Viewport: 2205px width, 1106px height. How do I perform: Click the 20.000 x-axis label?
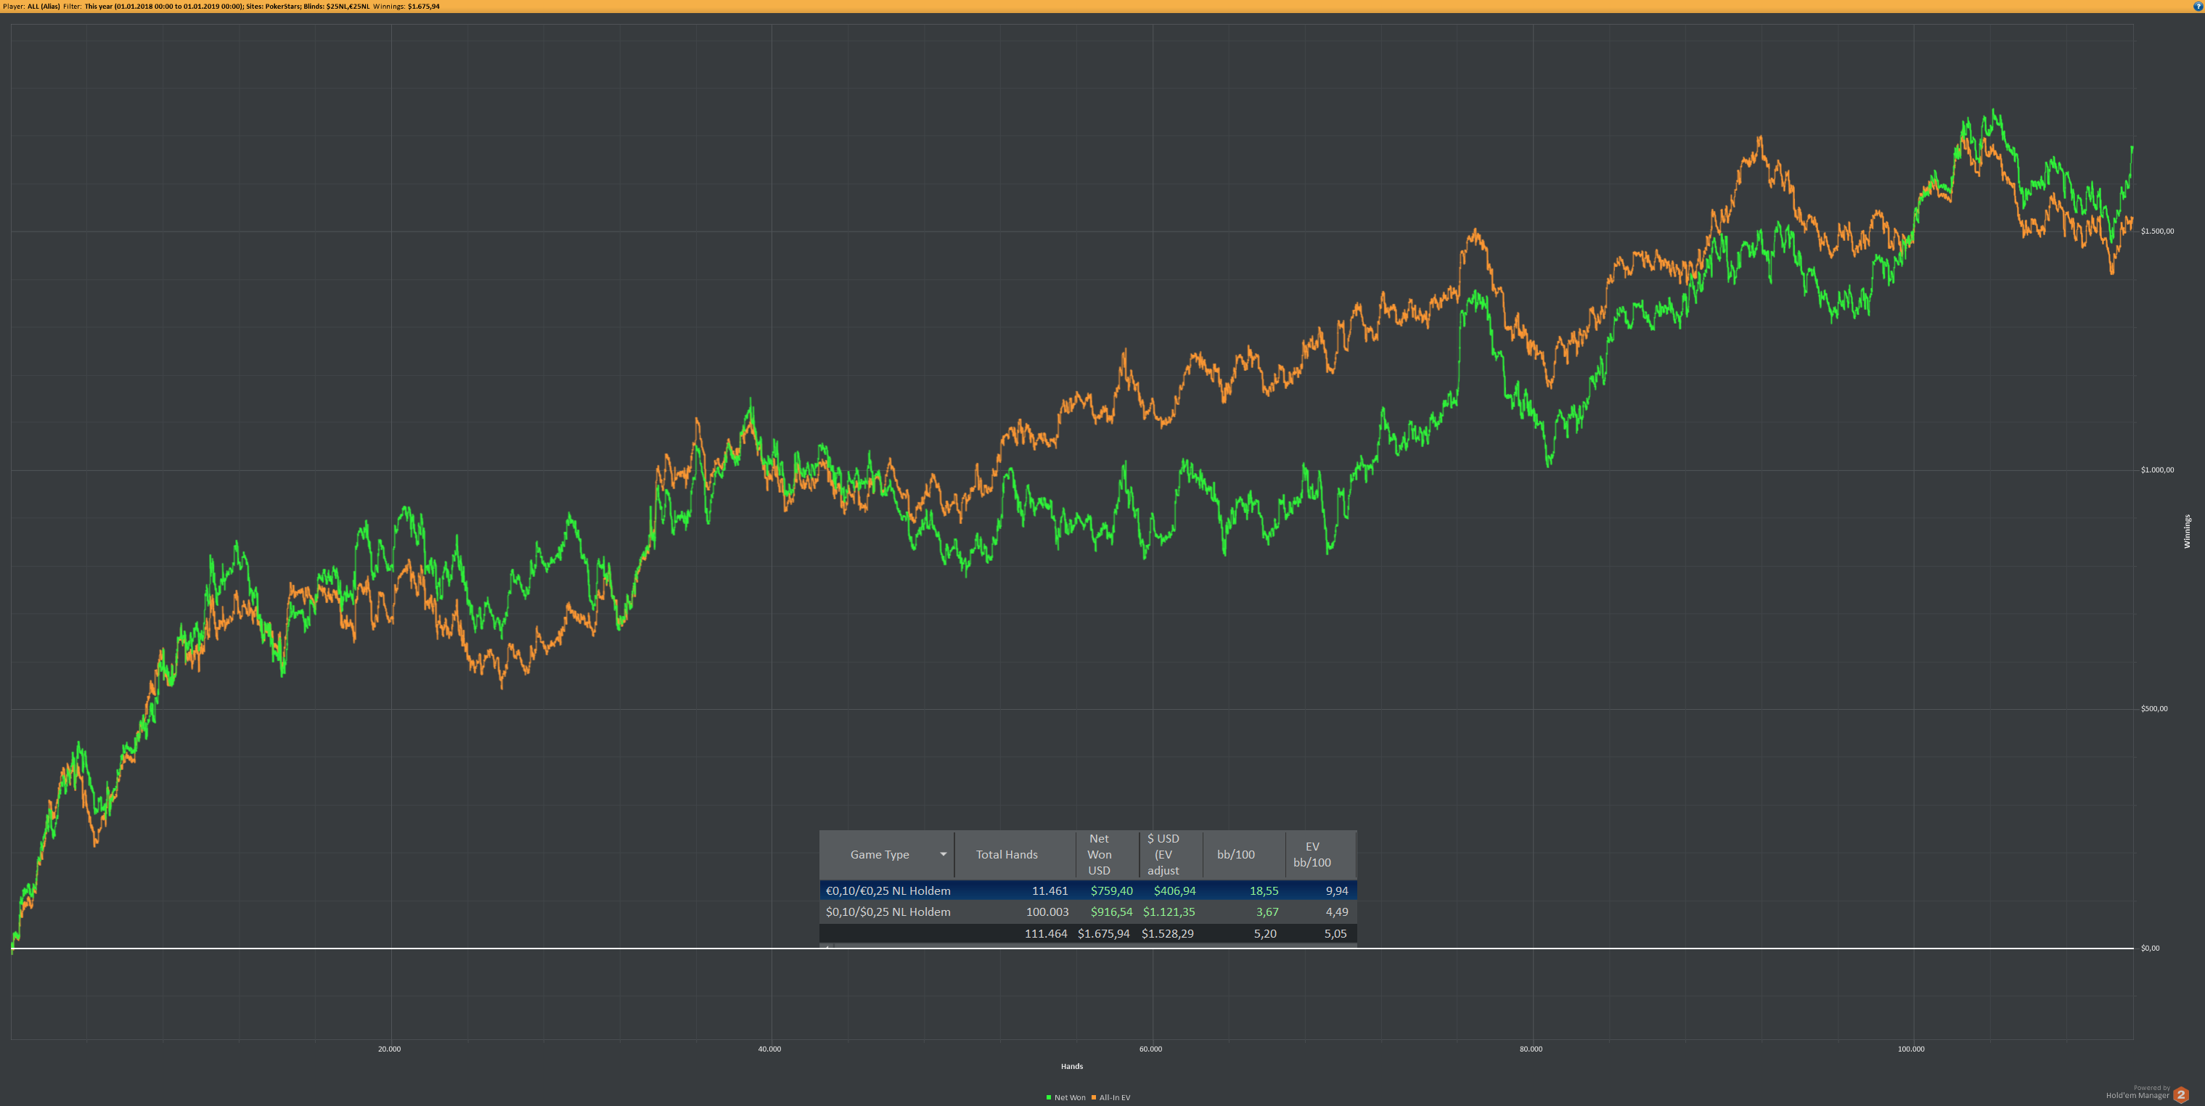coord(390,1049)
